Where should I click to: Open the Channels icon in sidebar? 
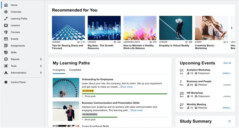click(6, 12)
